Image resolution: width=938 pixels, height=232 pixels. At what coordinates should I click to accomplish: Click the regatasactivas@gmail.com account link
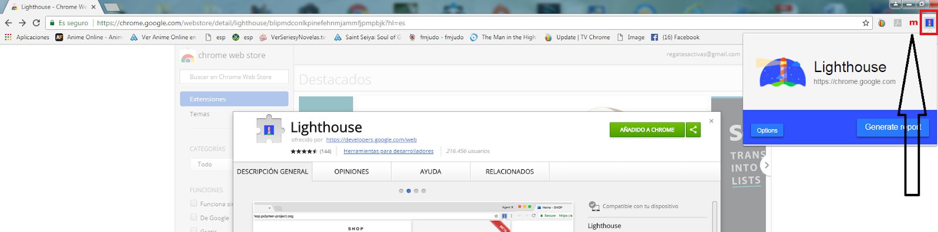703,54
